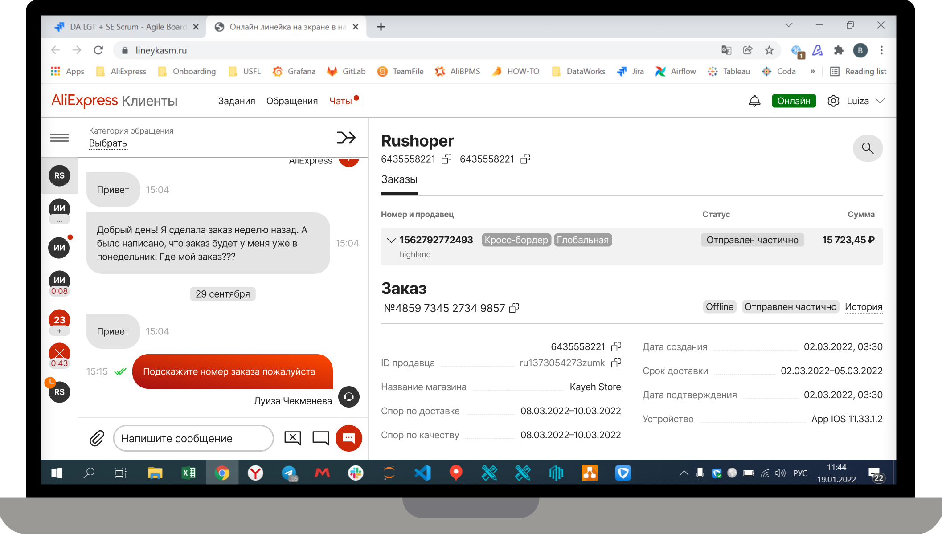942x534 pixels.
Task: Open the chat list hamburger menu
Action: (59, 138)
